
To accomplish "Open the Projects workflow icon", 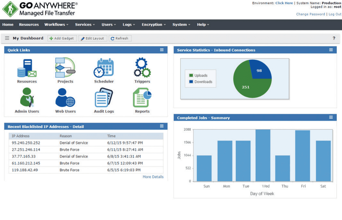I will [65, 68].
